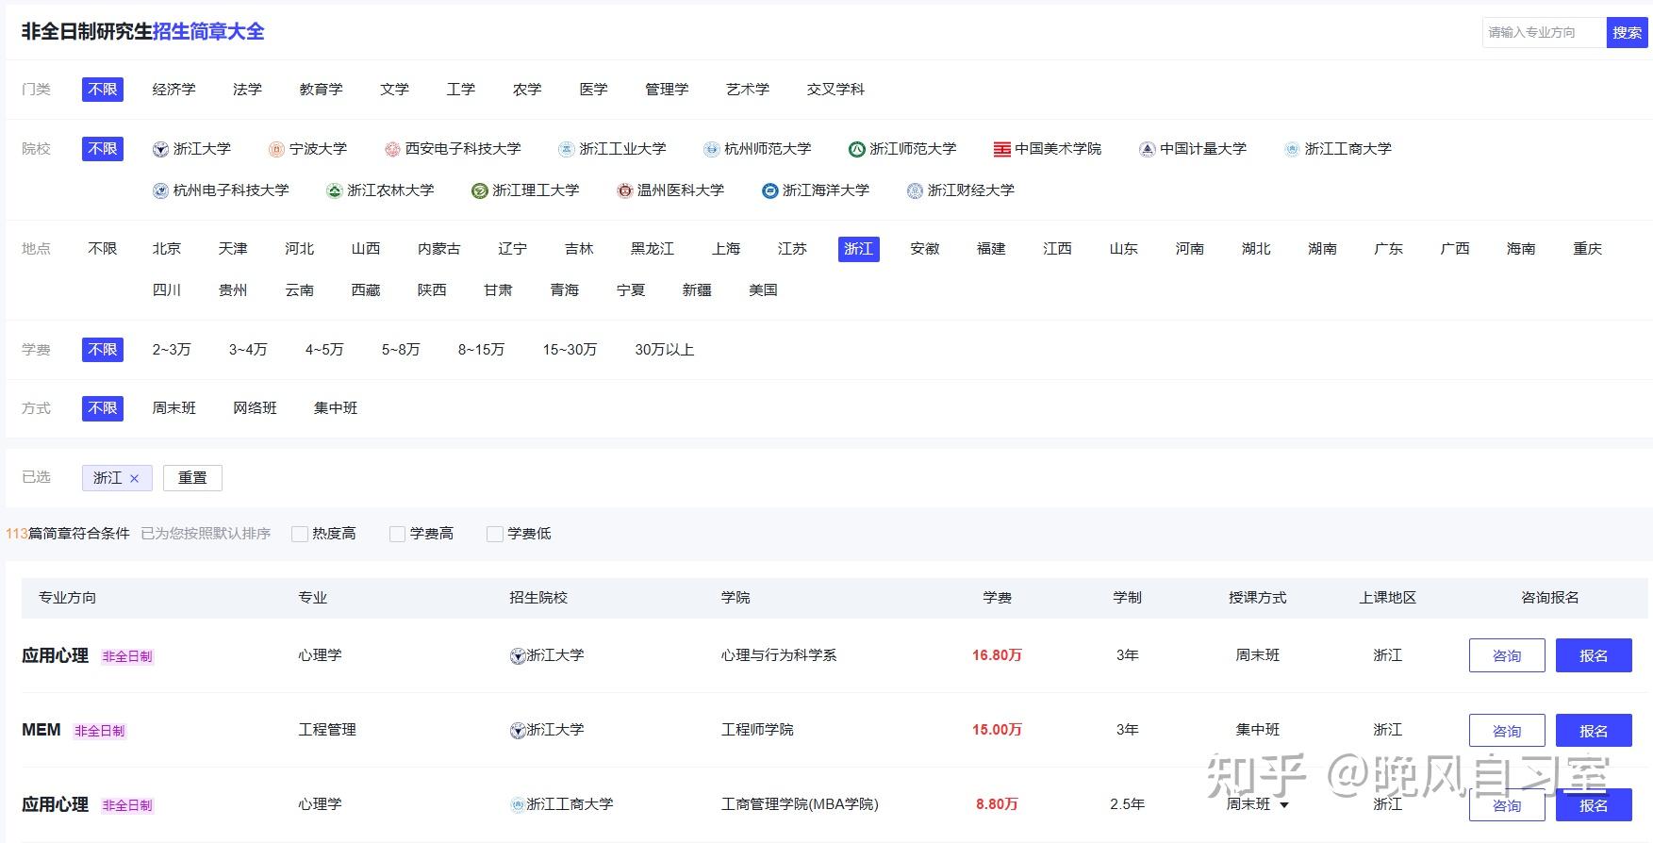Focus the 请输入专业方向 search field
Viewport: 1653px width, 843px height.
point(1545,32)
